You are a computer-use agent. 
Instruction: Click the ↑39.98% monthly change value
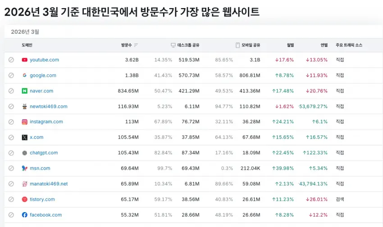[x=283, y=168]
